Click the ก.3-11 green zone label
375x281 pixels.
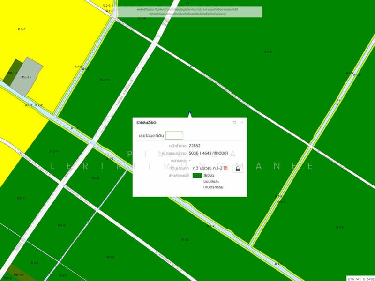point(105,80)
